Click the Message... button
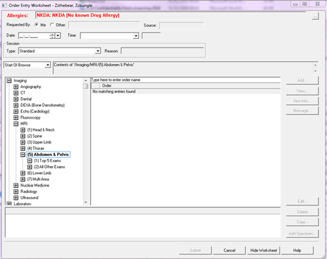The width and height of the screenshot is (327, 259). (x=302, y=111)
